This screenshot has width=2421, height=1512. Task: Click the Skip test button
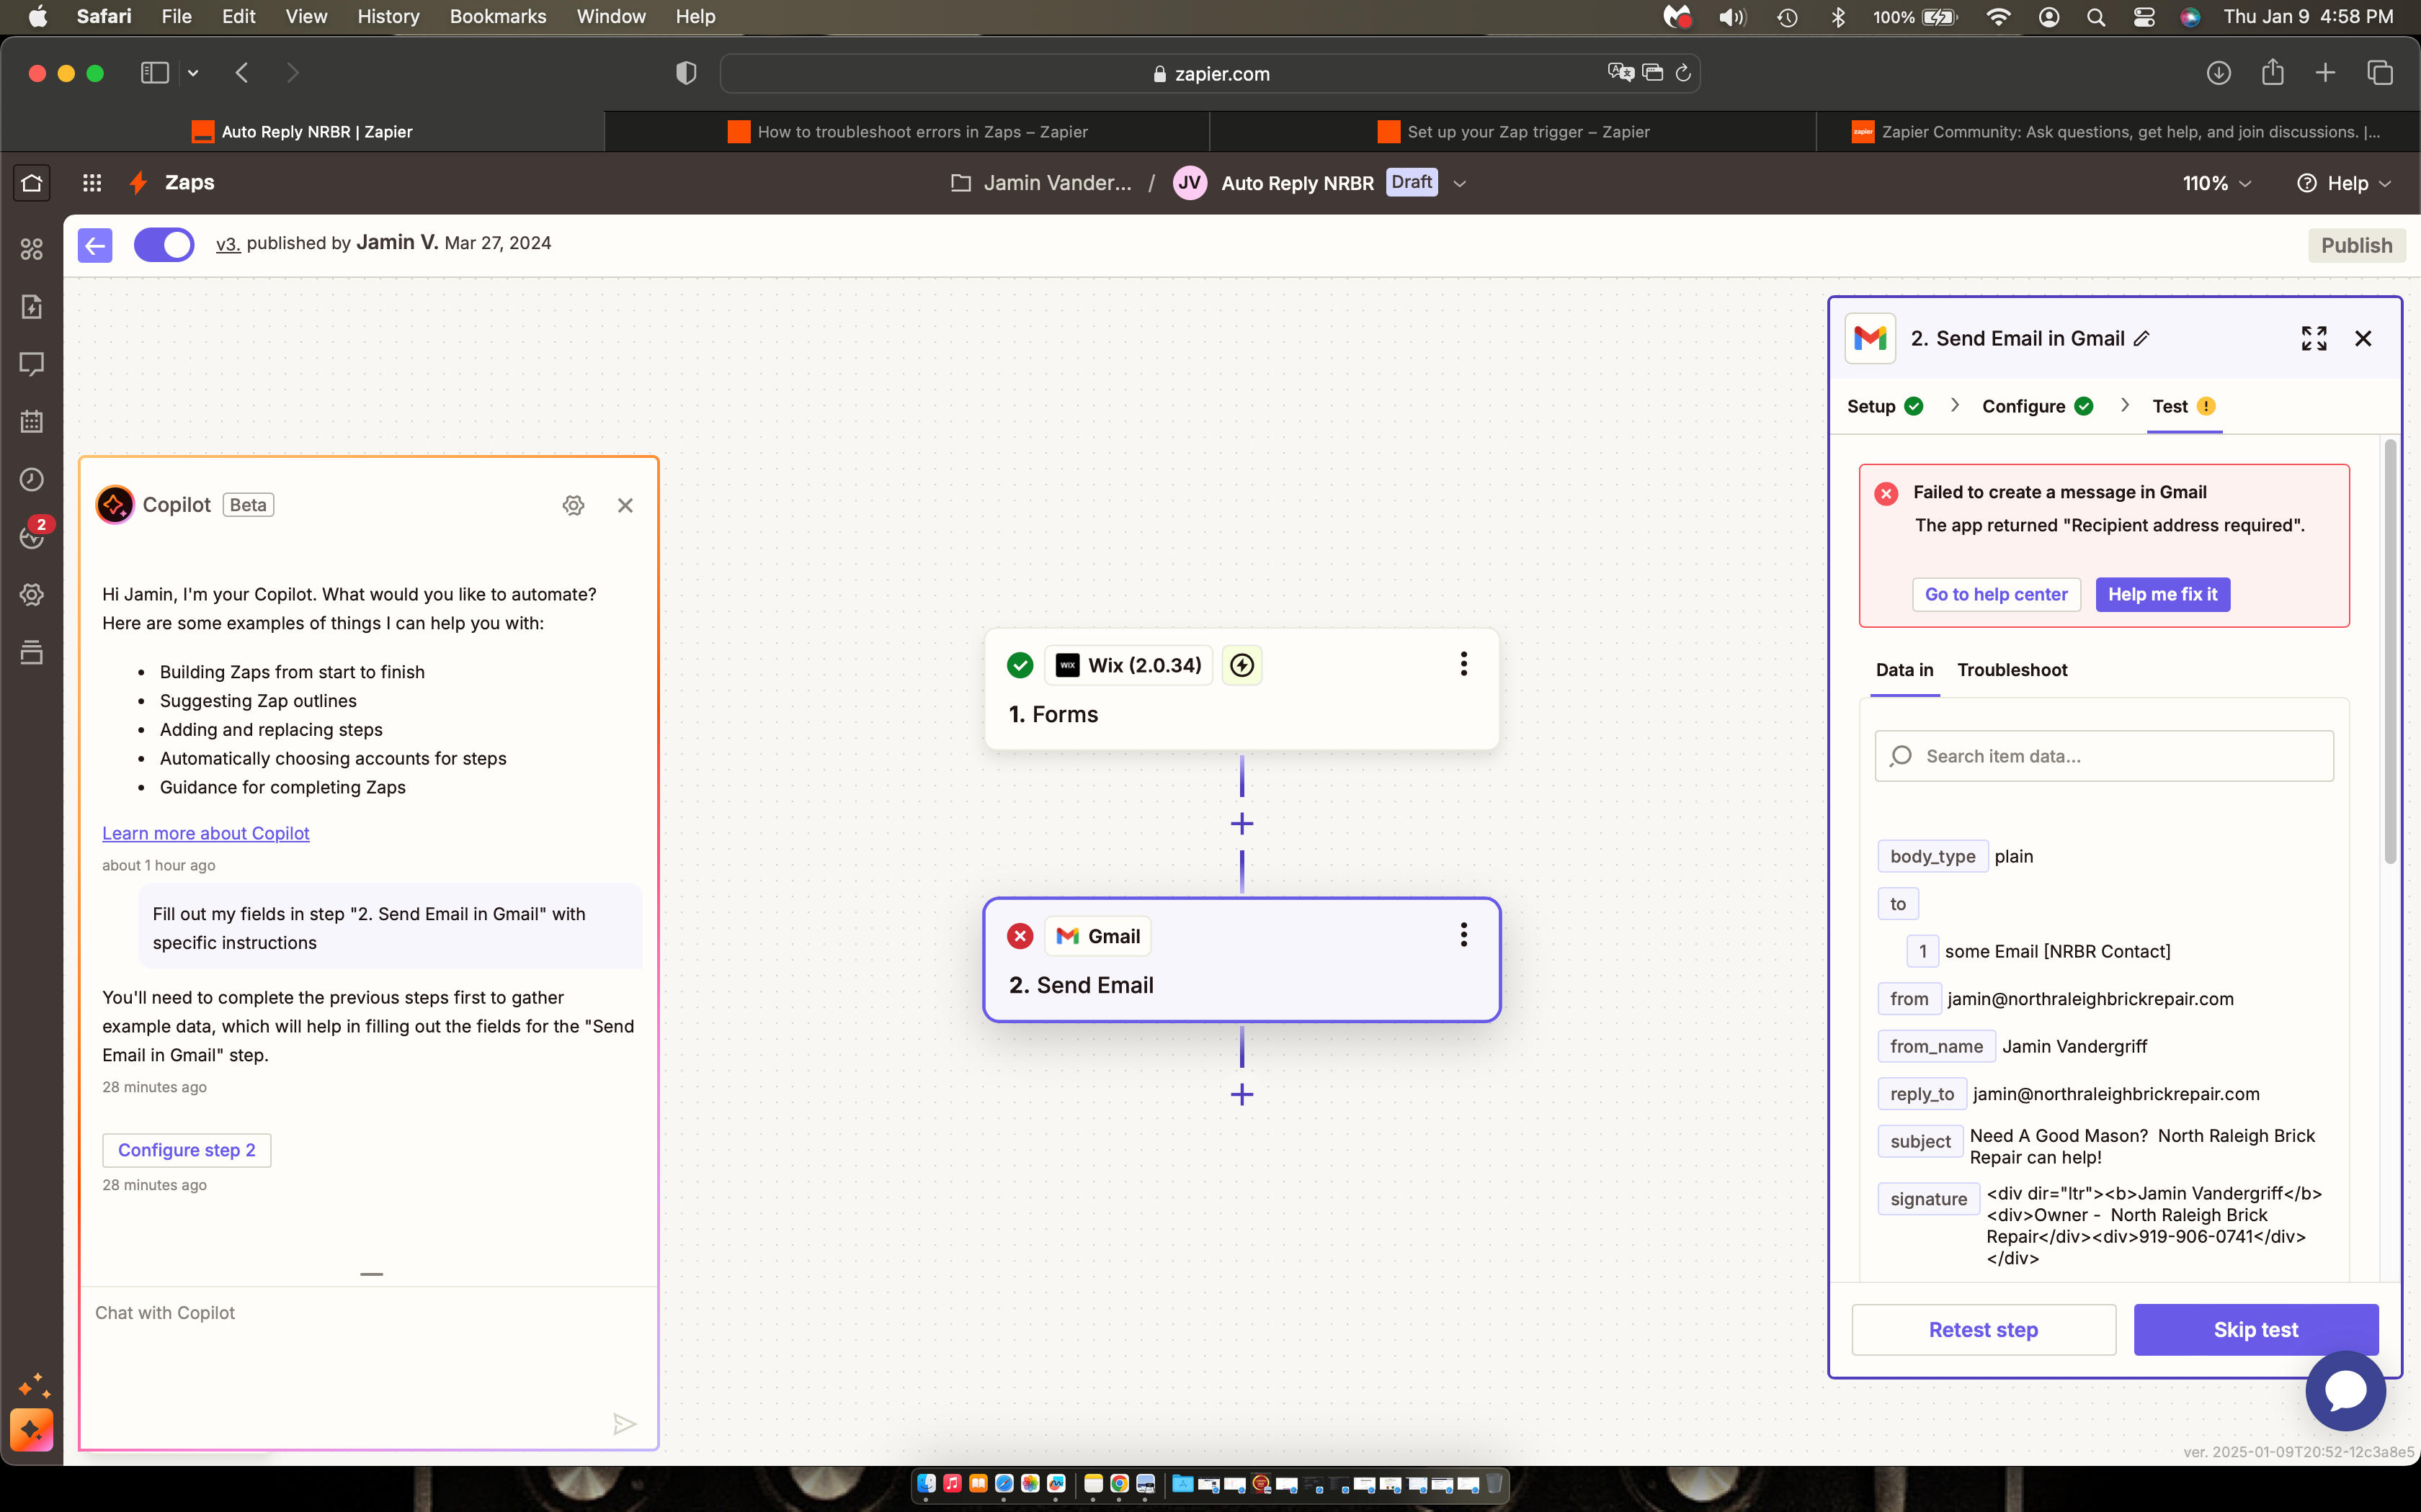coord(2255,1330)
